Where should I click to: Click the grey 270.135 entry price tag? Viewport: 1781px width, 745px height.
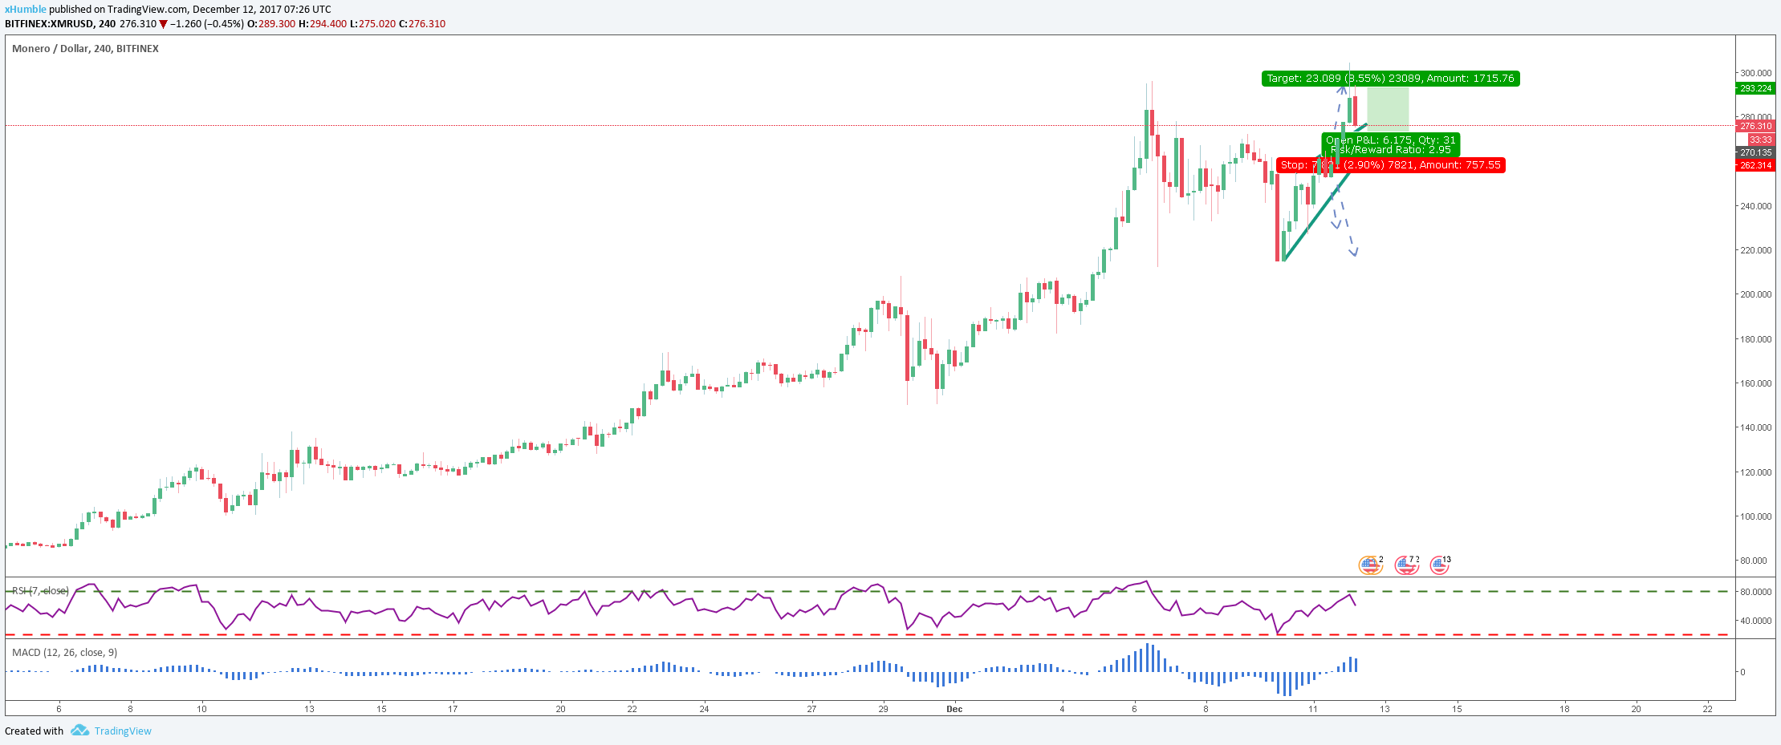[x=1755, y=152]
